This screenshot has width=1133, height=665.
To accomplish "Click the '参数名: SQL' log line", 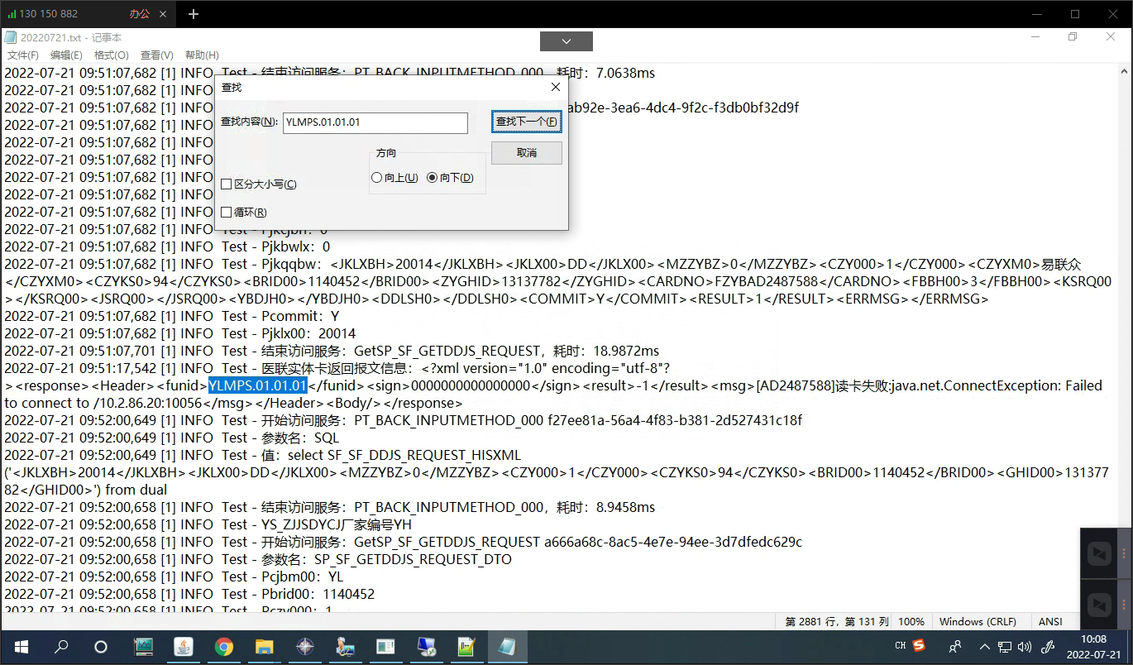I will 172,438.
